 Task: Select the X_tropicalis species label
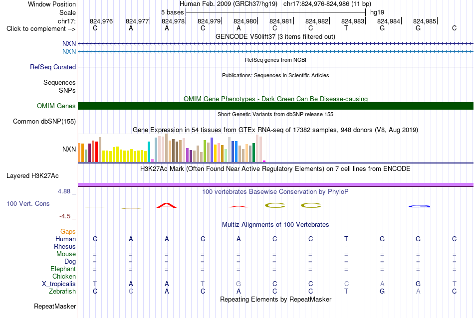pyautogui.click(x=59, y=284)
